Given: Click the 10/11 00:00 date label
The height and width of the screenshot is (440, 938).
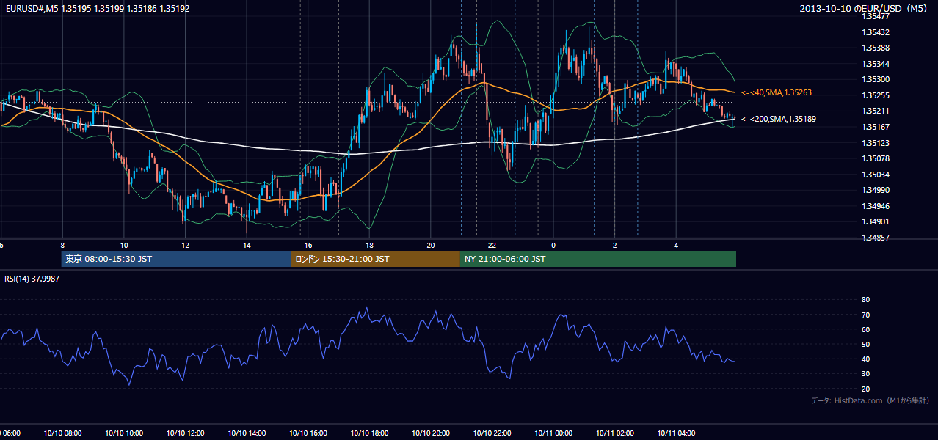Looking at the screenshot, I should [x=554, y=433].
